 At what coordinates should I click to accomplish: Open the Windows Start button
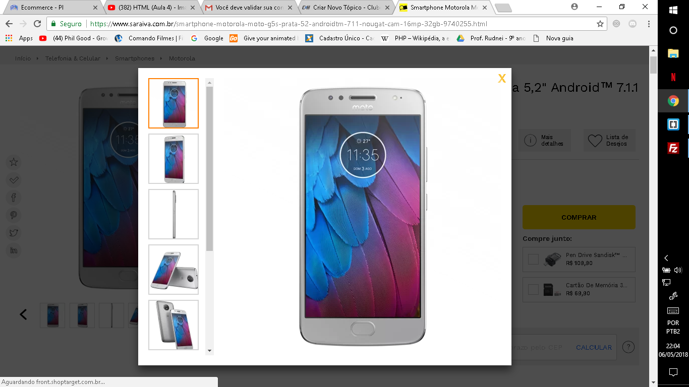tap(673, 10)
